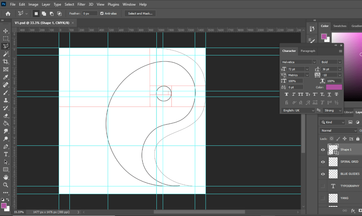Select the Magic Wand tool

tap(6, 54)
